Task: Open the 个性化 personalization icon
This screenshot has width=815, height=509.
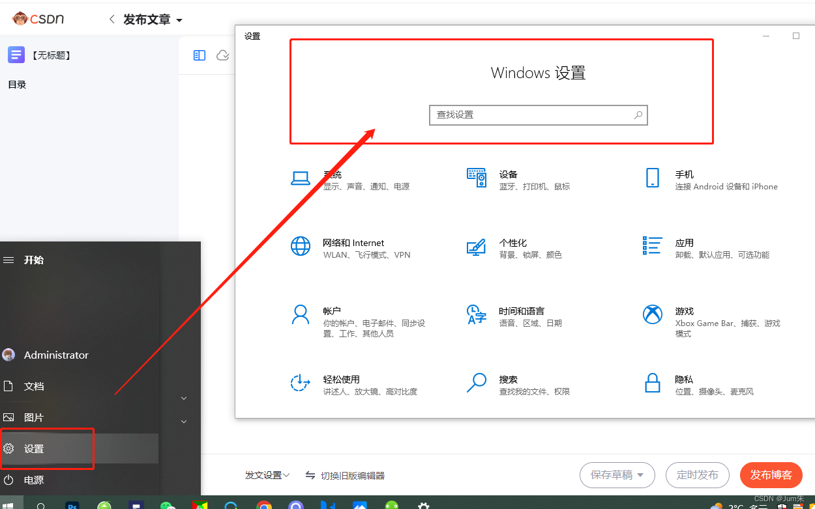Action: [477, 247]
